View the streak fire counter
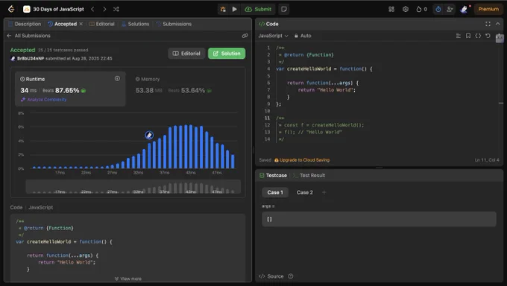The height and width of the screenshot is (286, 507). (x=422, y=9)
